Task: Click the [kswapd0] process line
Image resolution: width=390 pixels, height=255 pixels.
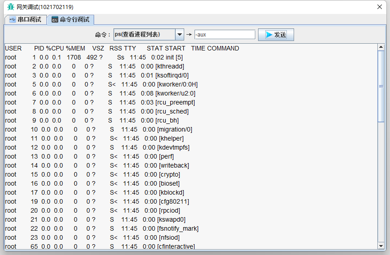Action: pos(95,219)
